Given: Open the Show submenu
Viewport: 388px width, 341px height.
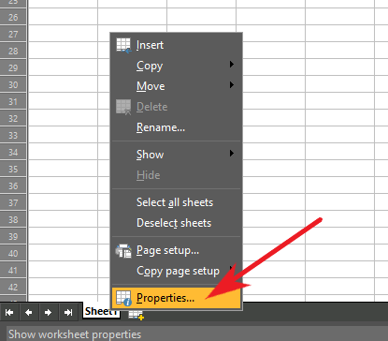Looking at the screenshot, I should (x=177, y=155).
